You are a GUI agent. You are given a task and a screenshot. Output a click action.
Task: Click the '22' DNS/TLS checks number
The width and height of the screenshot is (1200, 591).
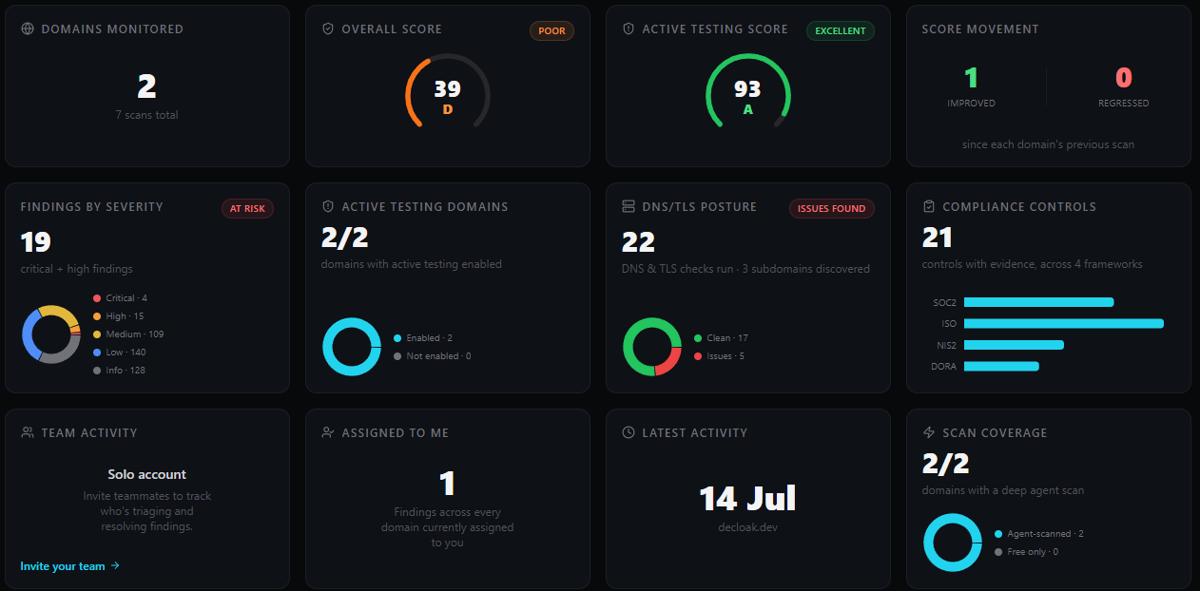637,242
